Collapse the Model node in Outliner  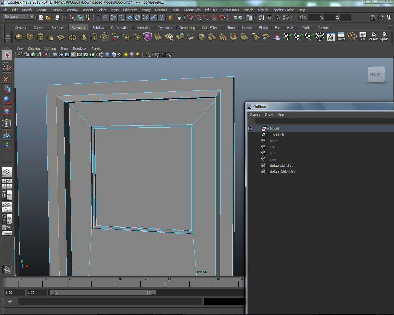(250, 129)
